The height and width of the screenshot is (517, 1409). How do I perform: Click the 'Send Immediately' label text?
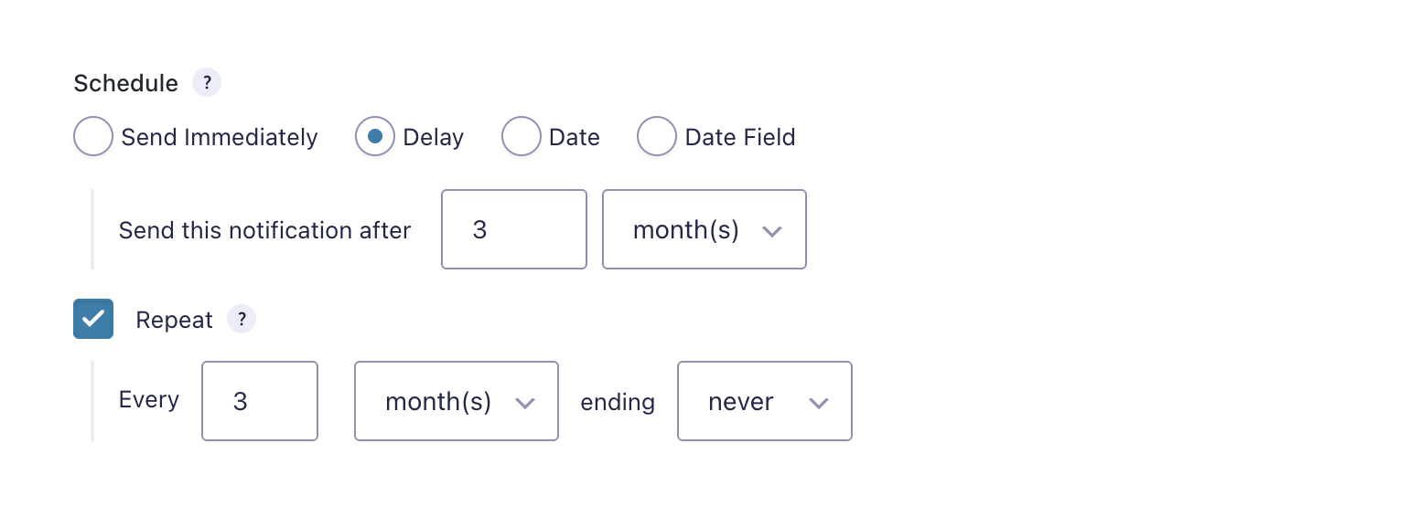tap(220, 138)
